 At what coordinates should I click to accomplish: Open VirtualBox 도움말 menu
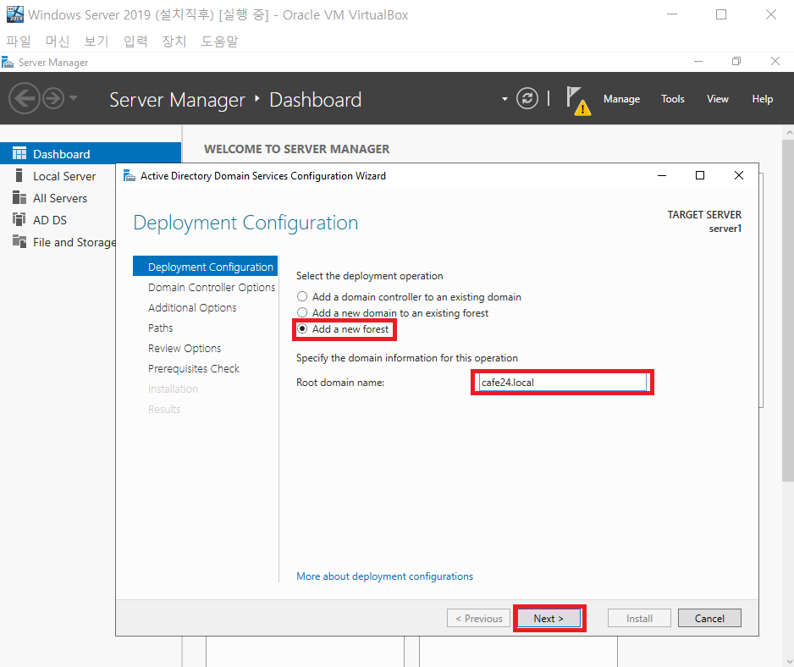click(219, 41)
